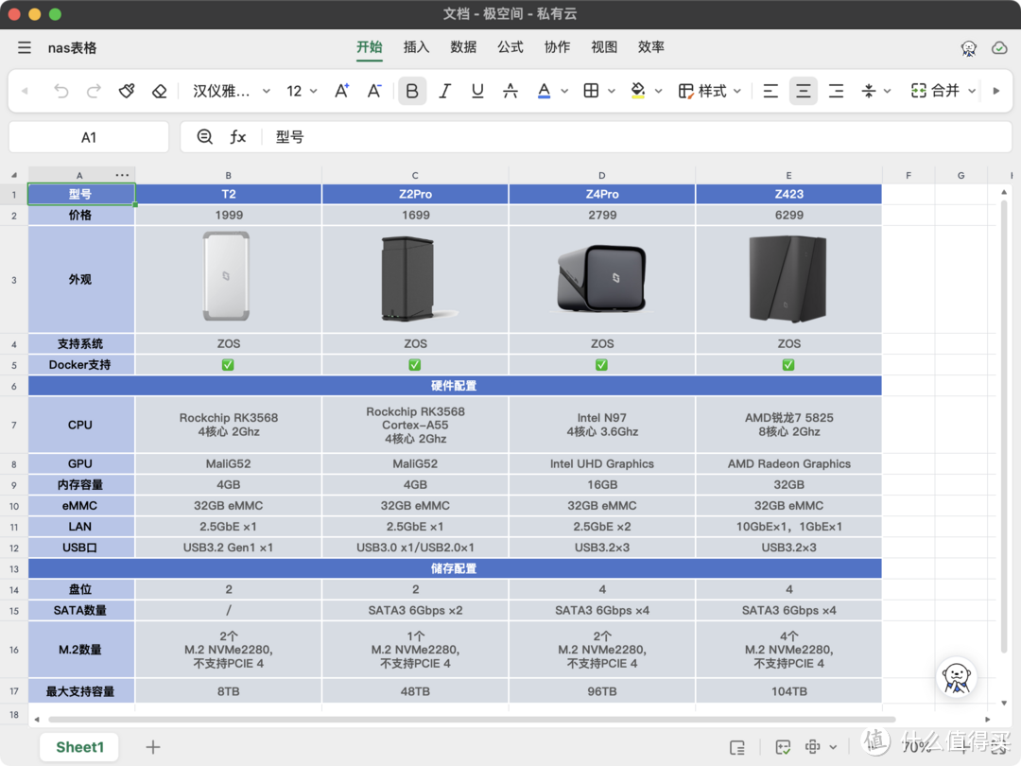Image resolution: width=1021 pixels, height=766 pixels.
Task: Click the check-panel icon in status bar
Action: pyautogui.click(x=784, y=748)
